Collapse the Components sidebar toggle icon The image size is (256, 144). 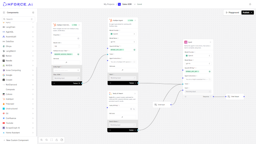tap(33, 13)
